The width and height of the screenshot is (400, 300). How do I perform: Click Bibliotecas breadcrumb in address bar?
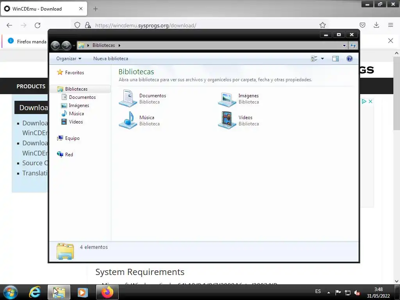(104, 45)
